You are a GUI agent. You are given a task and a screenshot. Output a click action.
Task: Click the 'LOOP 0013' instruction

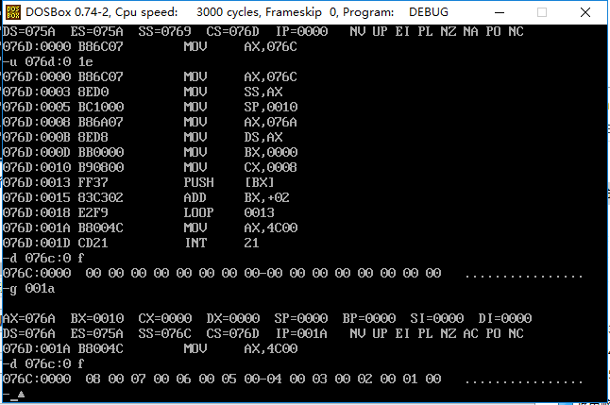[229, 212]
